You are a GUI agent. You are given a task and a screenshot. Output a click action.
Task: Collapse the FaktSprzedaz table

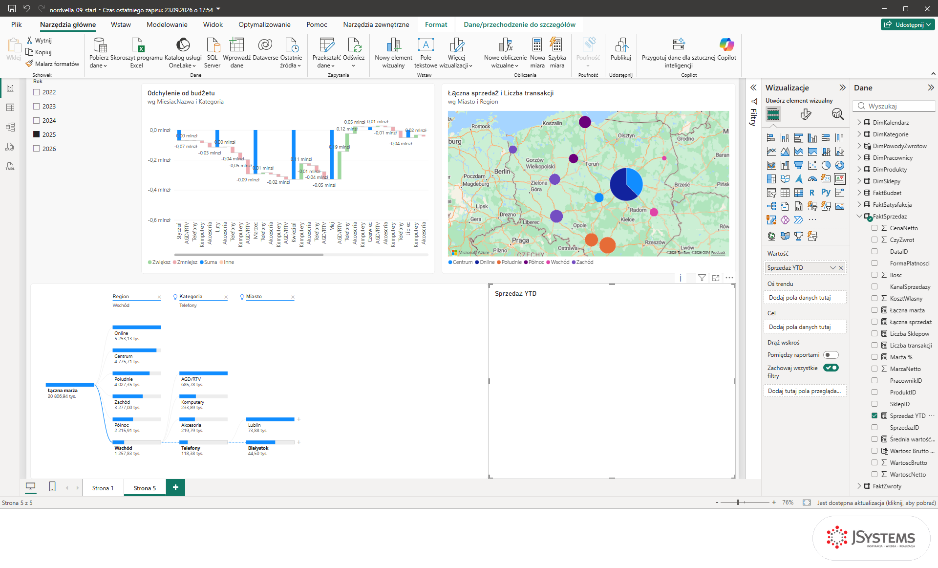pos(859,216)
